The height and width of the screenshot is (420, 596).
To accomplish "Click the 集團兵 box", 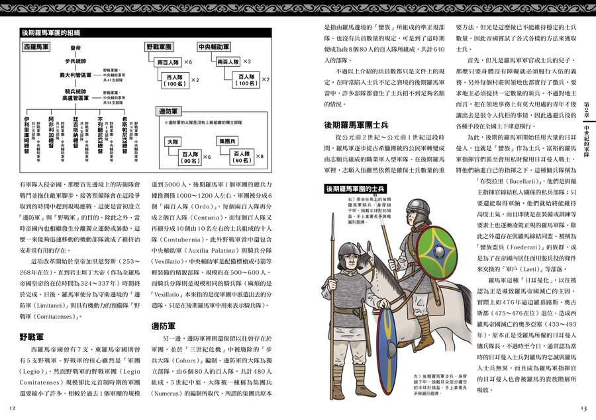I will (x=227, y=141).
